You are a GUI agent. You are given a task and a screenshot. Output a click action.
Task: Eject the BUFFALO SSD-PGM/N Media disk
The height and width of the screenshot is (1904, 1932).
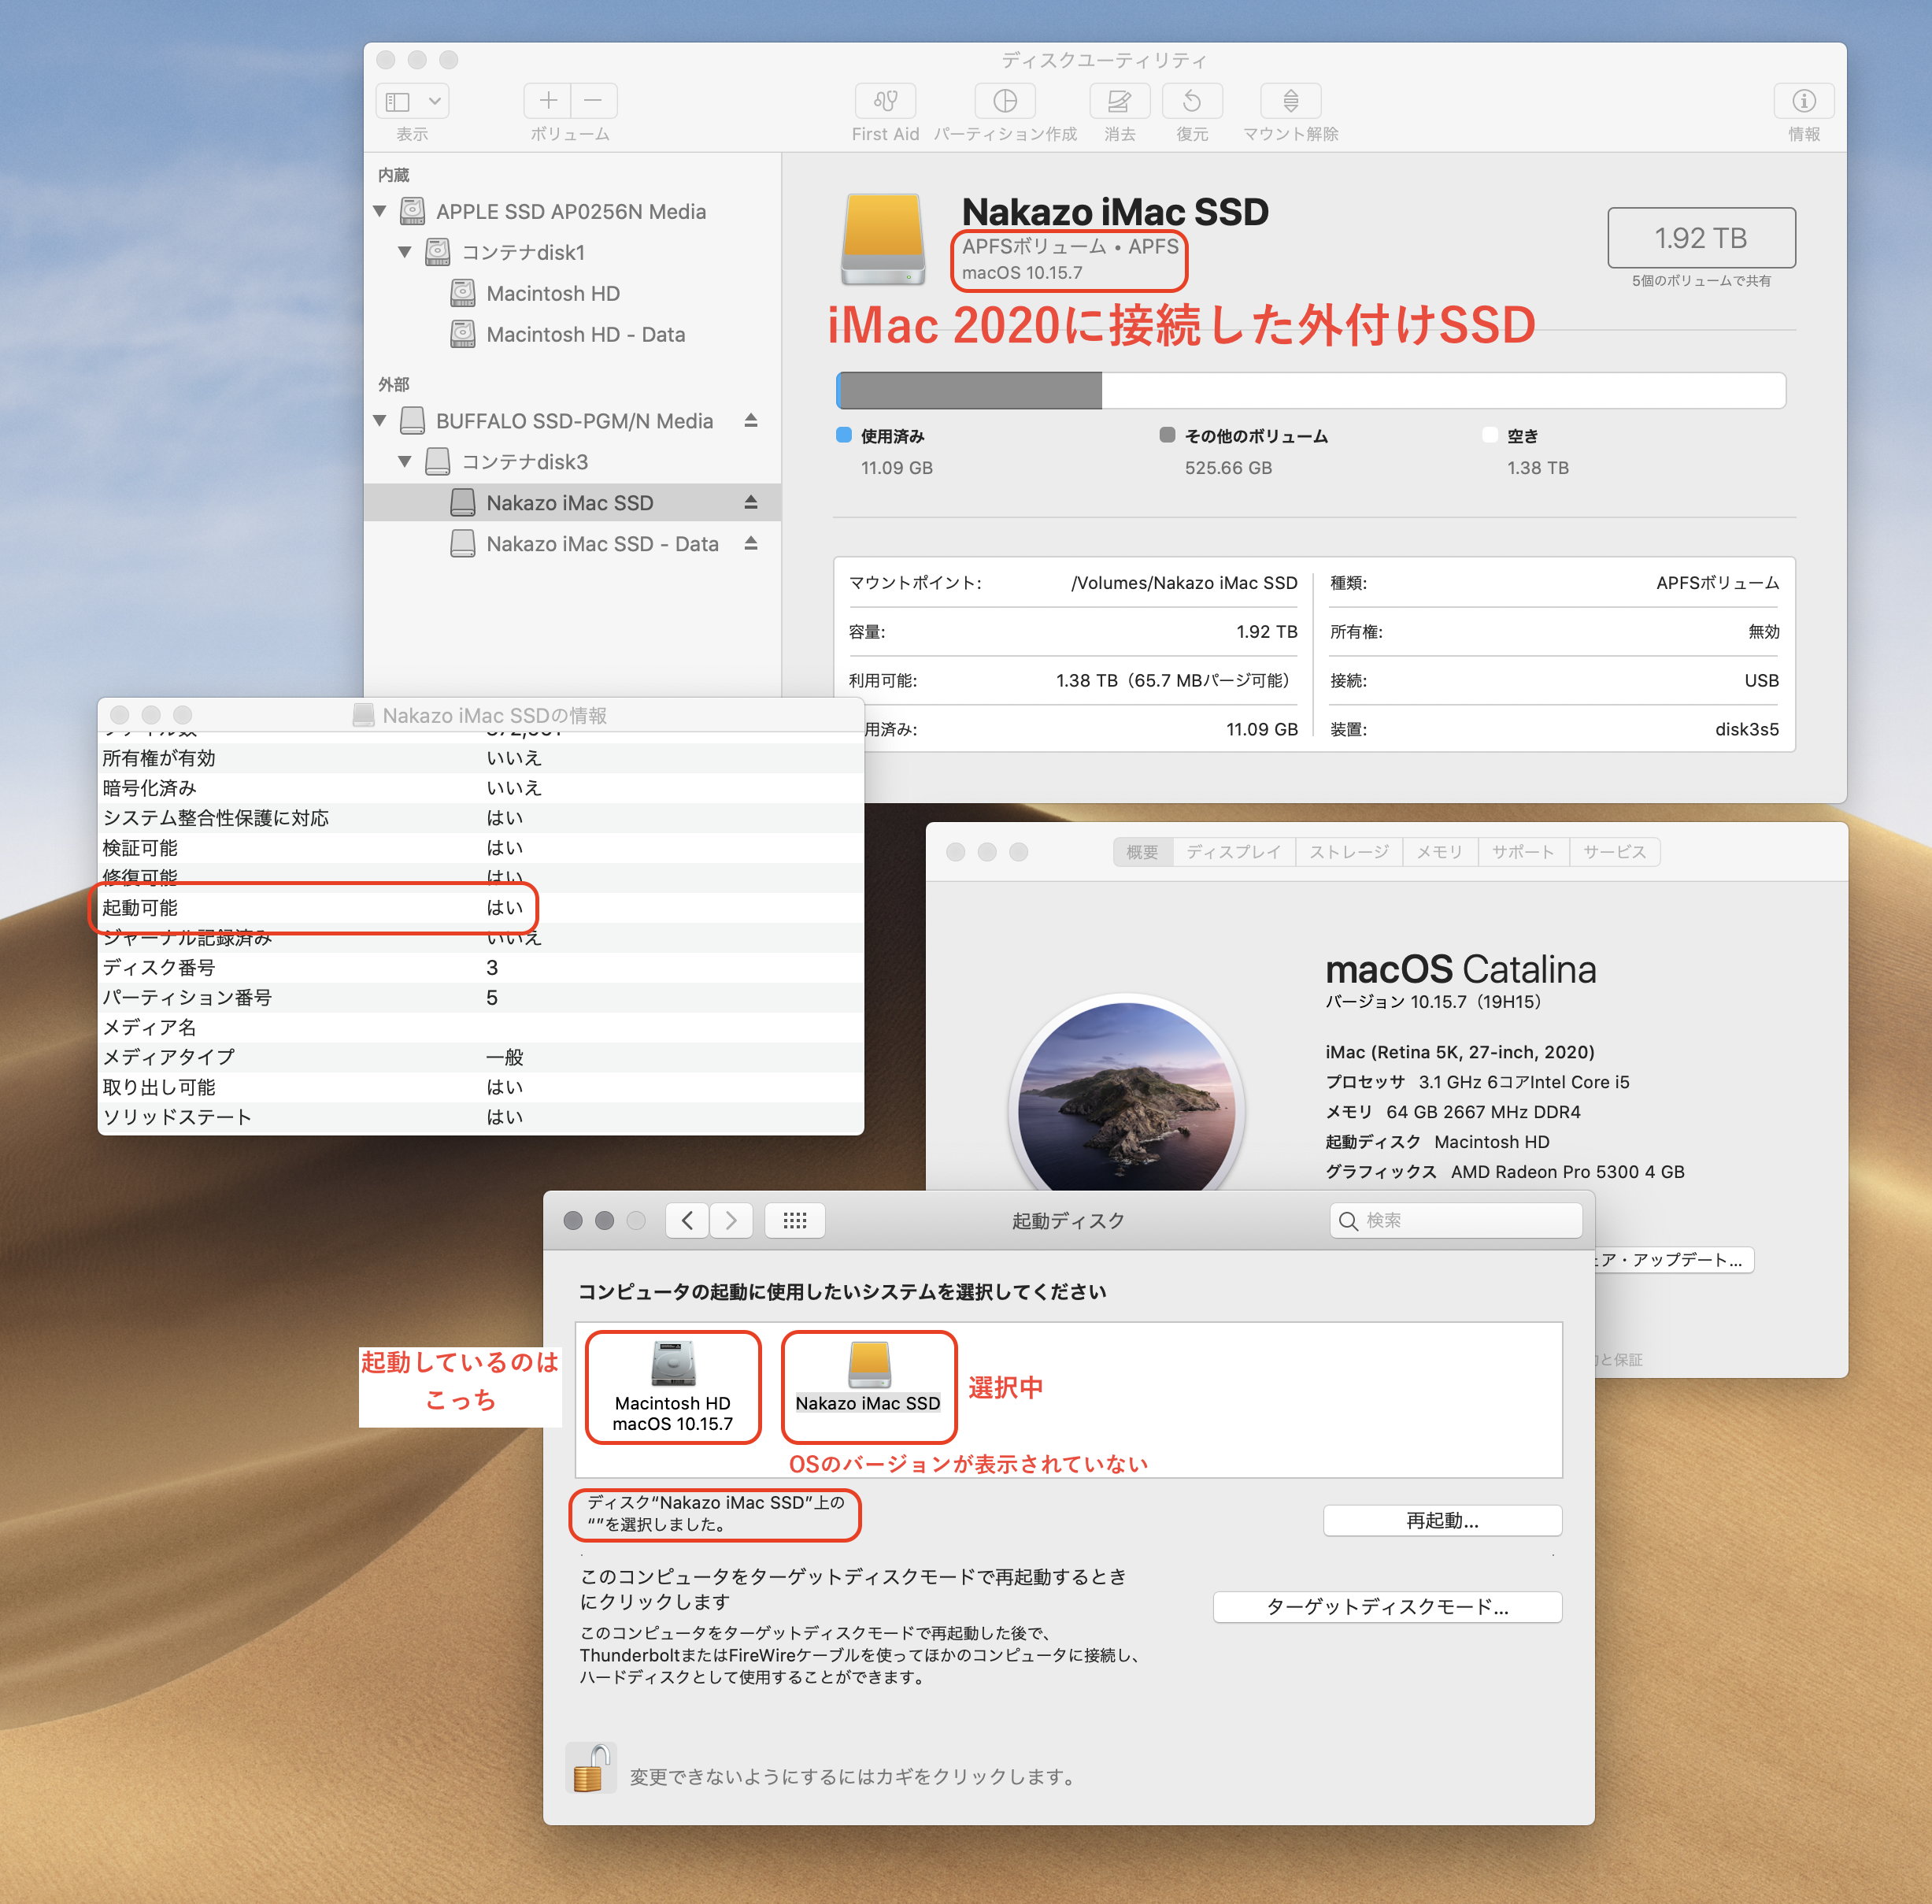(751, 420)
